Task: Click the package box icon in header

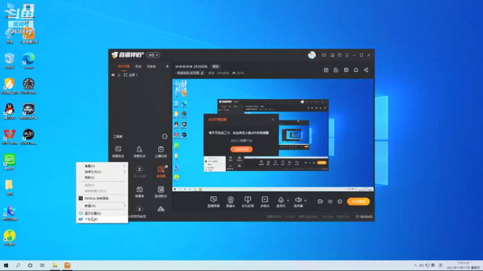Action: point(346,70)
